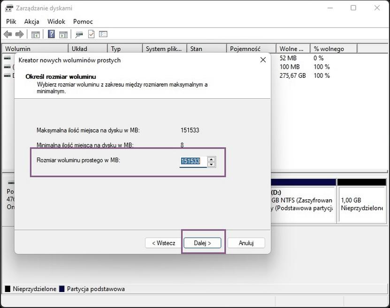This screenshot has width=390, height=308.
Task: Sort by the % wolnego column header
Action: [334, 49]
